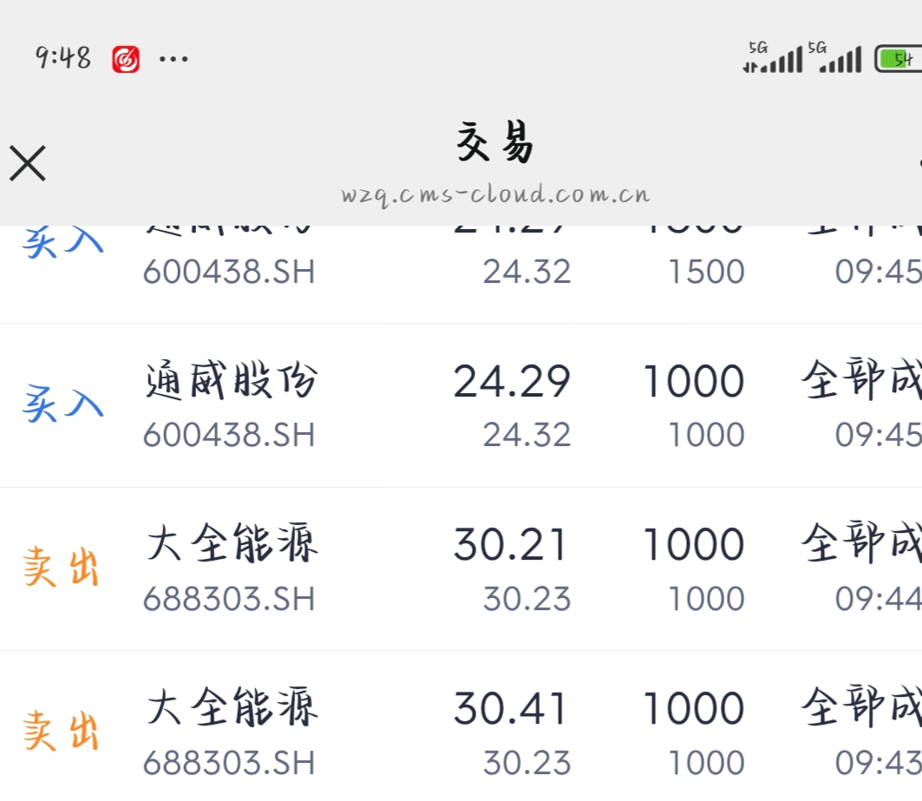The image size is (922, 801).
Task: Select 卖出 label on the 30.21 大全能源 row
Action: click(x=61, y=567)
